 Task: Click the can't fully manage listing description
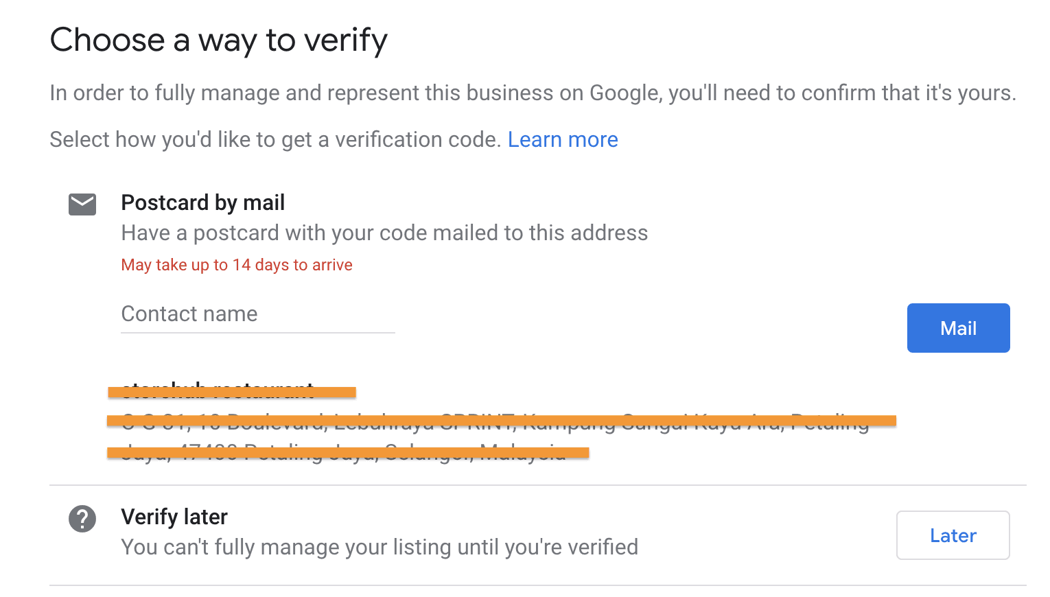[x=380, y=548]
